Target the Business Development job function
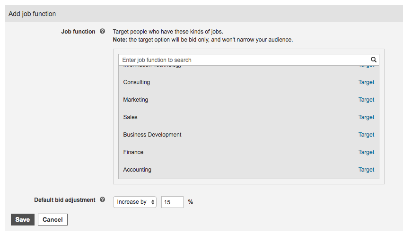 [x=366, y=135]
